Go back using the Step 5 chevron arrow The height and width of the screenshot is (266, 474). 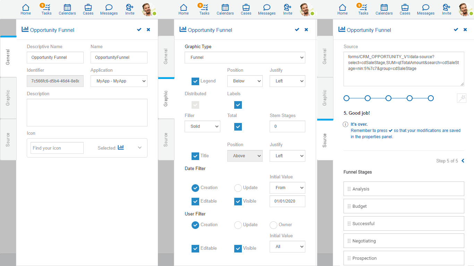point(463,161)
